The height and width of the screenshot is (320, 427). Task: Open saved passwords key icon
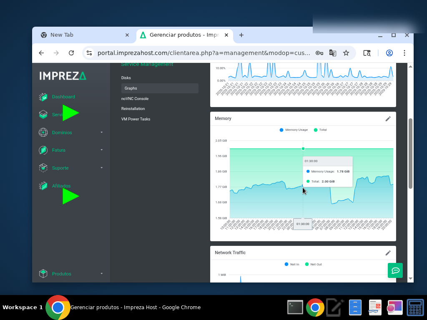tap(319, 53)
